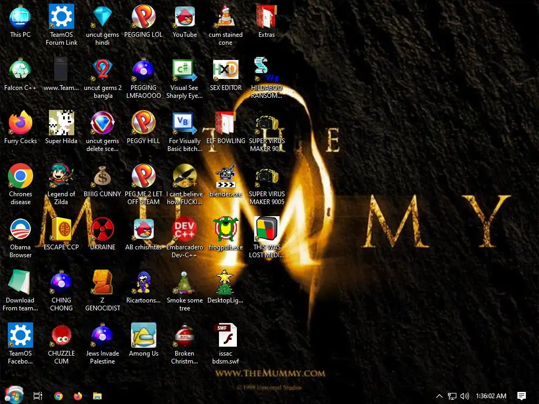This screenshot has width=539, height=404.
Task: Launch Firefox from the taskbar
Action: 78,396
